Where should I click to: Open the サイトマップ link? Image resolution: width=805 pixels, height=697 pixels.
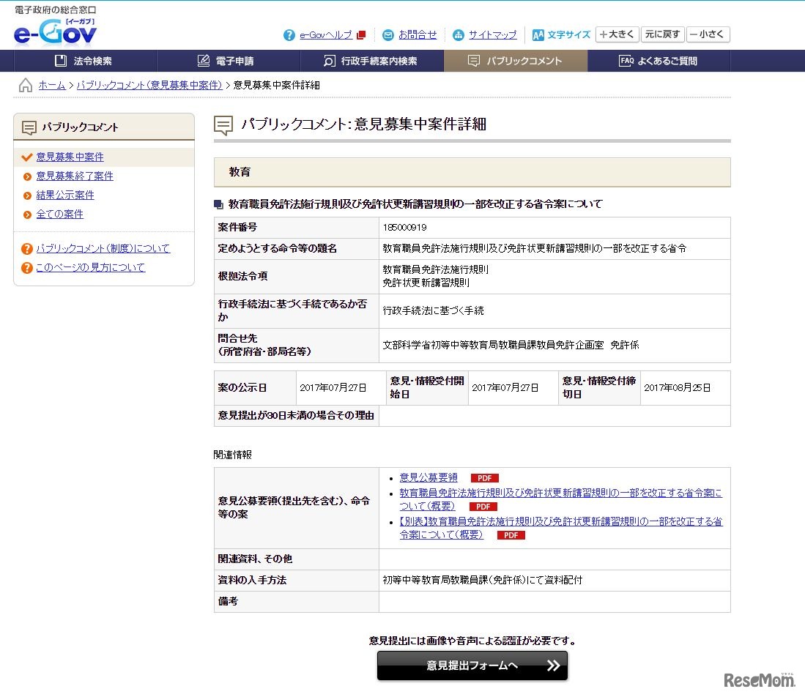click(x=492, y=35)
